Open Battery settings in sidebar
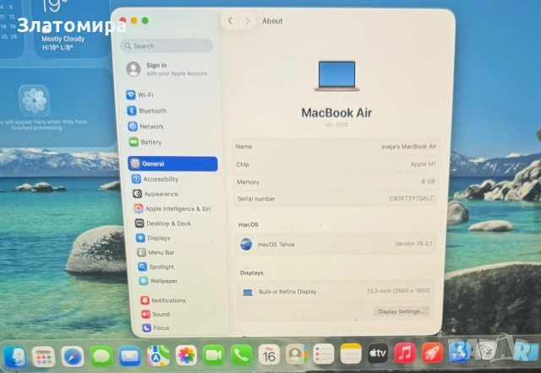541x373 pixels. click(x=145, y=142)
